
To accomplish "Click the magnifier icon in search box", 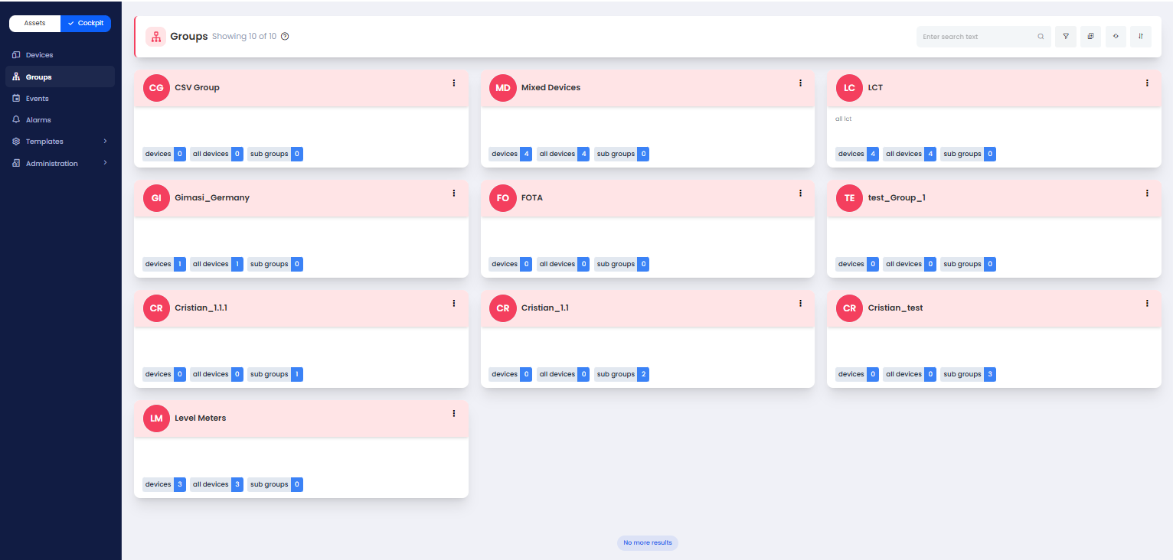I will click(1041, 37).
